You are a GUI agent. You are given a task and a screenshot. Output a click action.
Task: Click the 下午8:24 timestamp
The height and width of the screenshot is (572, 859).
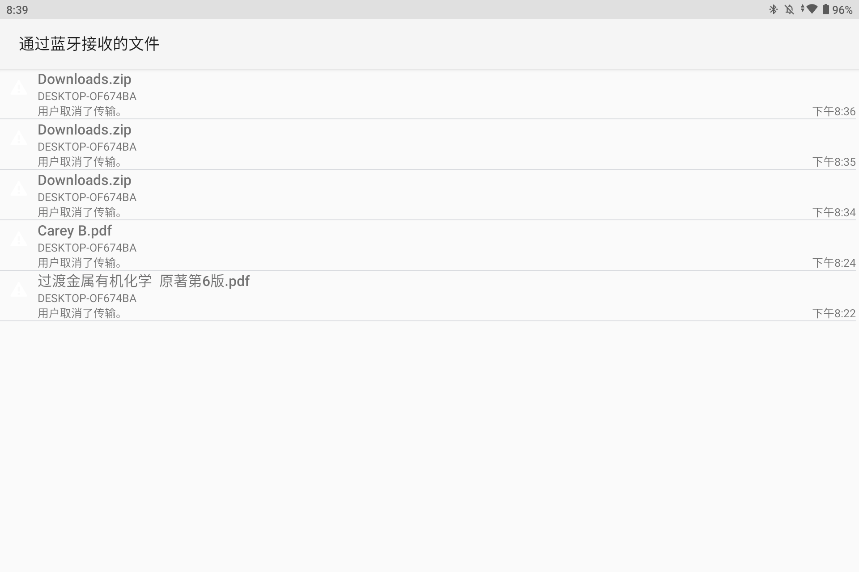(833, 263)
